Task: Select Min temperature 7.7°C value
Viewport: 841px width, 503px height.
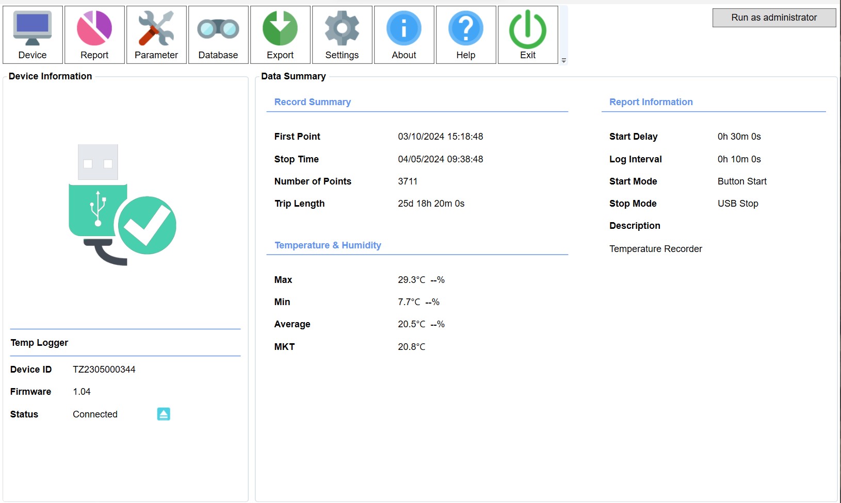Action: coord(409,302)
